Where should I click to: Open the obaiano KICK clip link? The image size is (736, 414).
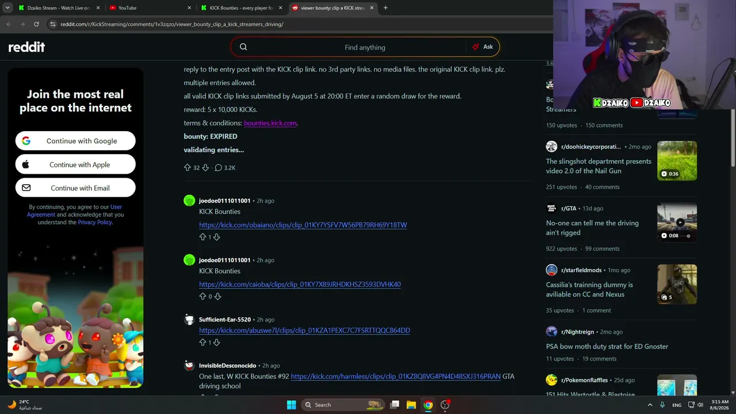[303, 225]
